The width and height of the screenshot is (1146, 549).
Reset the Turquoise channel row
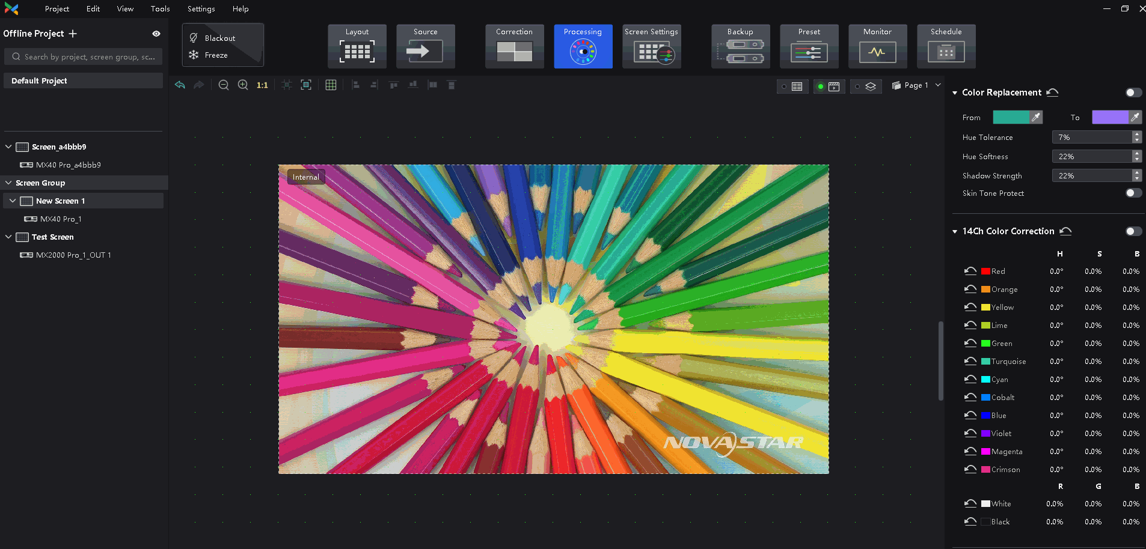tap(970, 361)
